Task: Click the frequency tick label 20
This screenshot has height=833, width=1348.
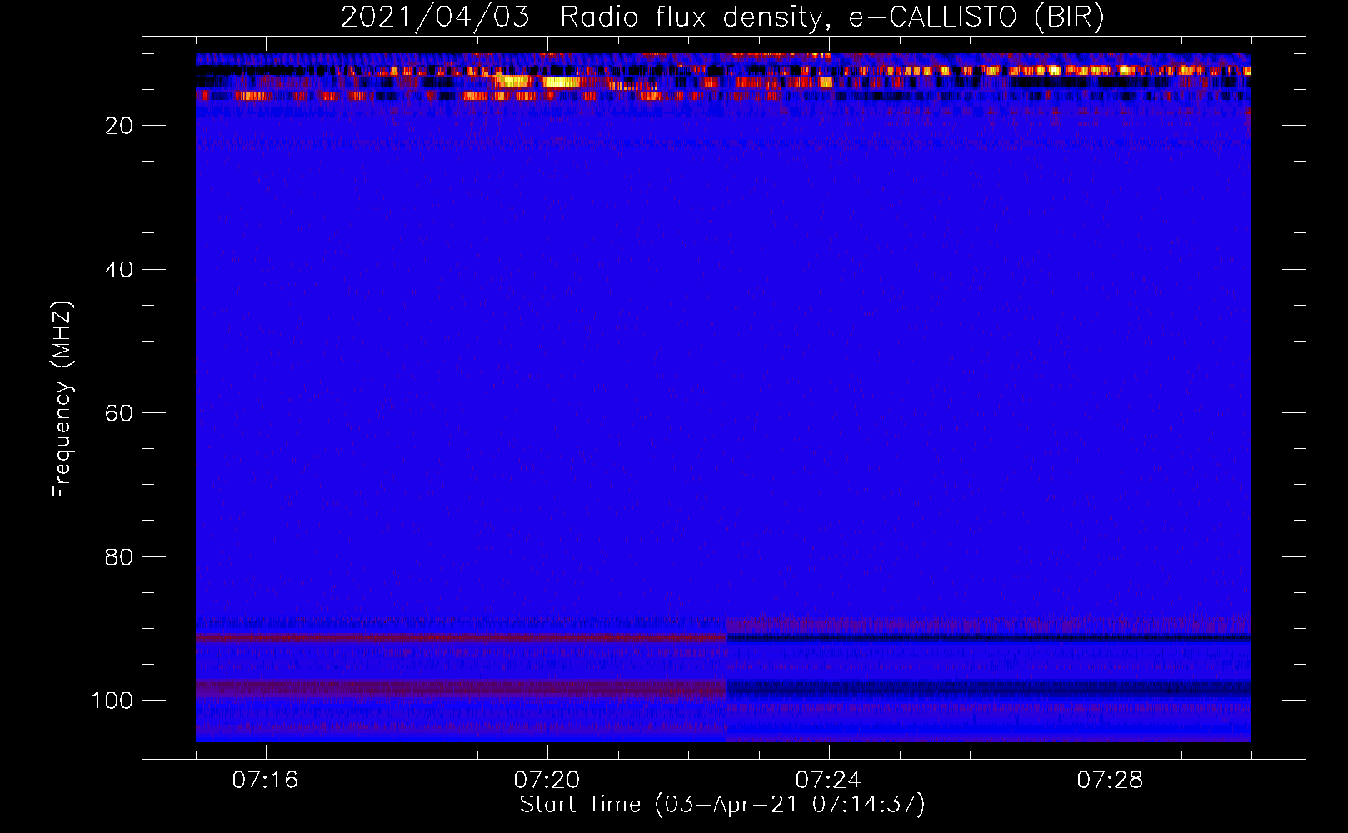Action: click(x=119, y=126)
